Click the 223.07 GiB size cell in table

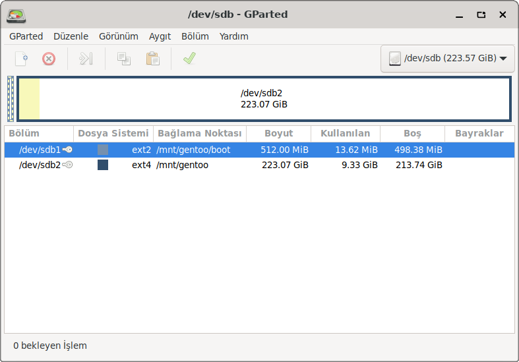pyautogui.click(x=286, y=165)
